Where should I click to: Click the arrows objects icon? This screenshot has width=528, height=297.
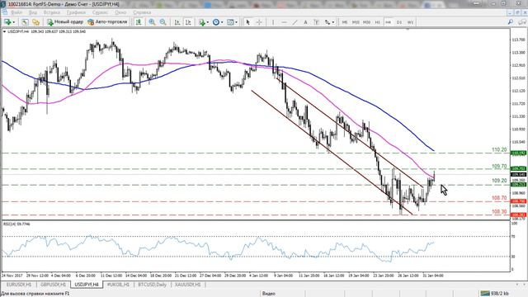327,22
